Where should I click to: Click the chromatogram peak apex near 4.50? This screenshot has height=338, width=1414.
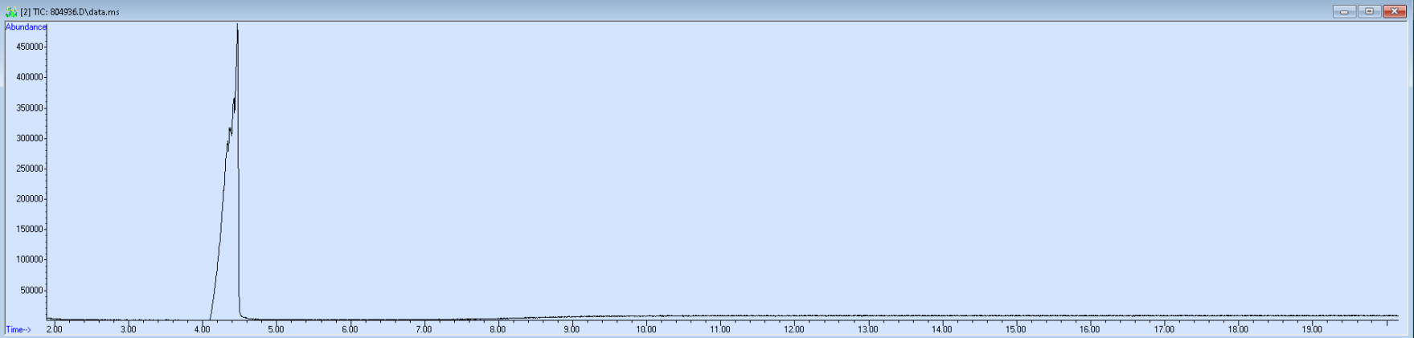[x=237, y=25]
